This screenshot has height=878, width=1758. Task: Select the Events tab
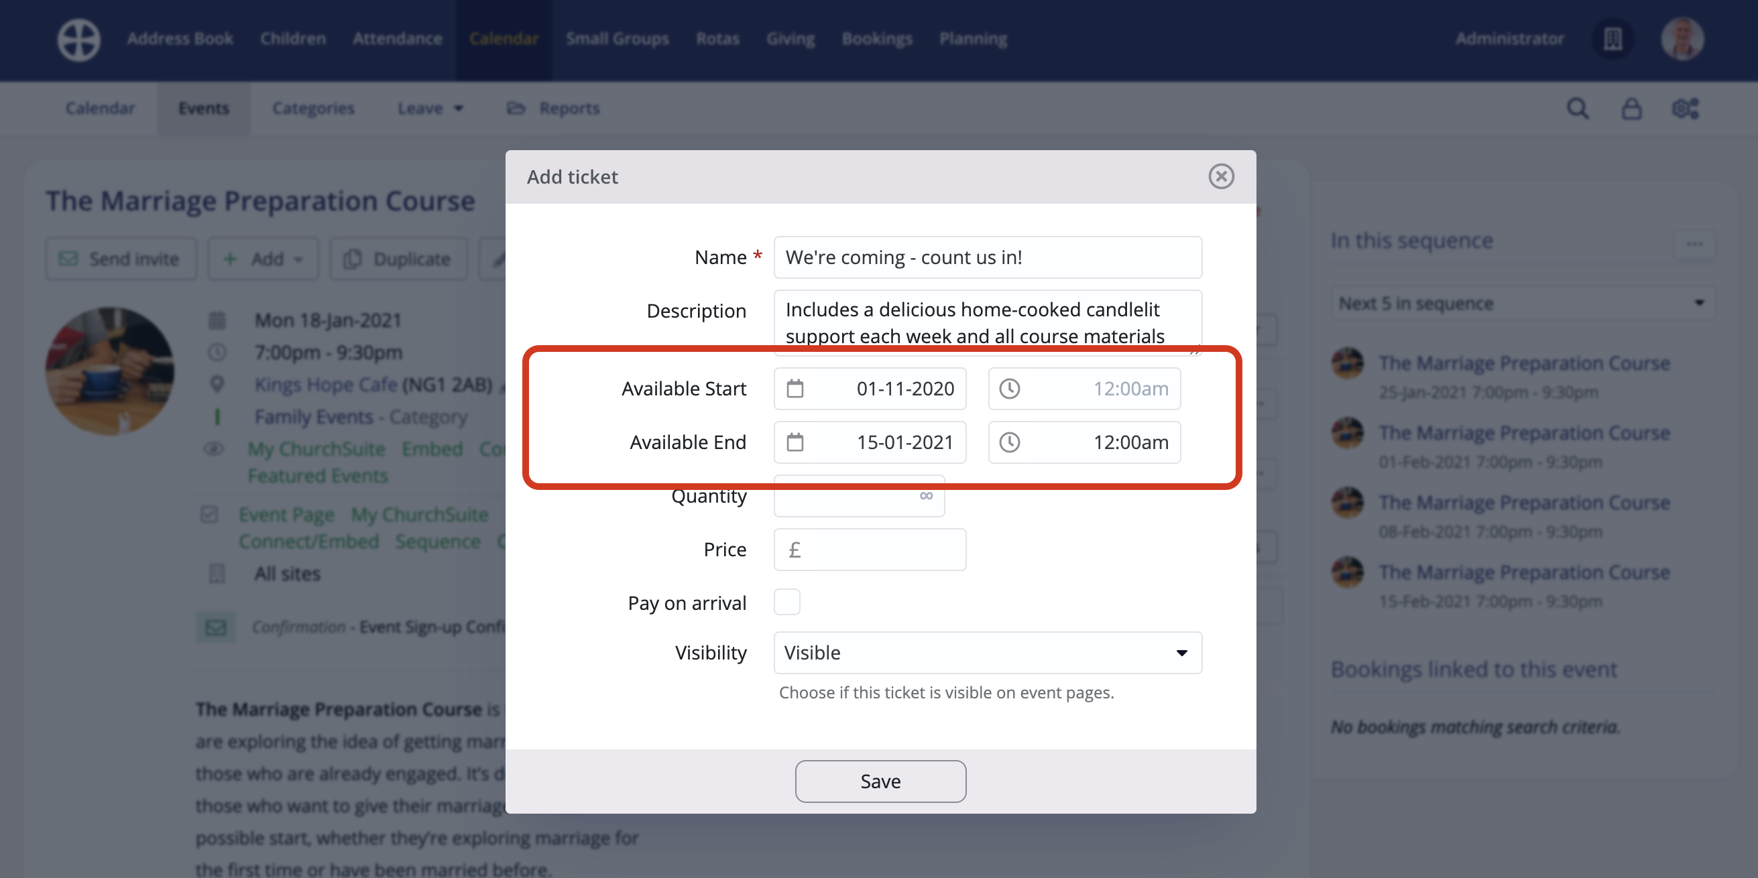[x=203, y=108]
